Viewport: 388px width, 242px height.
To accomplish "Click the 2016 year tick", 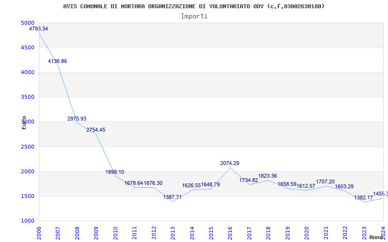I will click(230, 233).
